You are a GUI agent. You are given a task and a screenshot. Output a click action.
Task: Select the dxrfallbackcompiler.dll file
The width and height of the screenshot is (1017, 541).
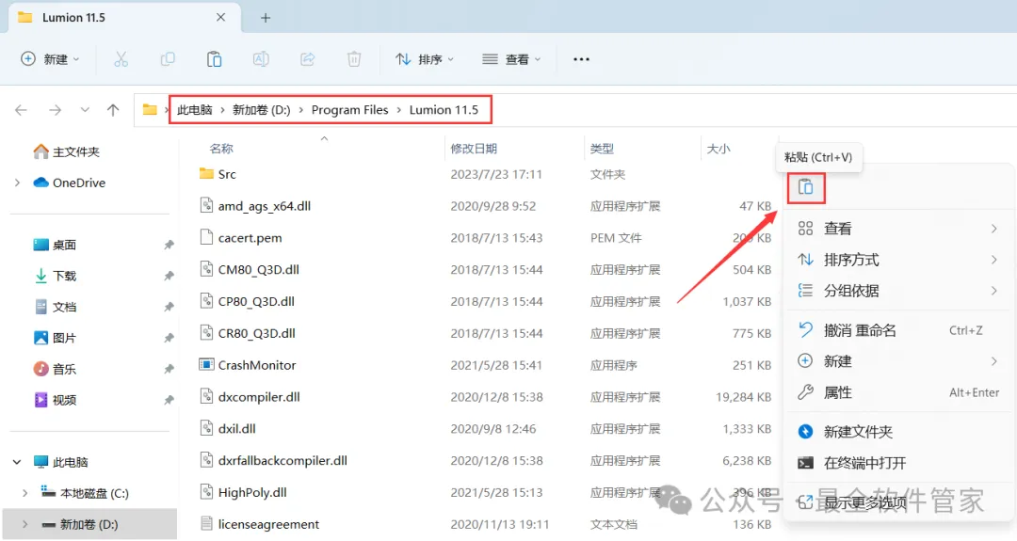point(485,461)
